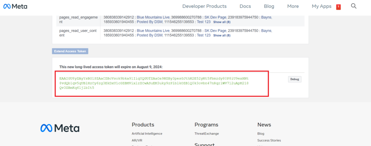Open the search magnifier icon

(354, 6)
